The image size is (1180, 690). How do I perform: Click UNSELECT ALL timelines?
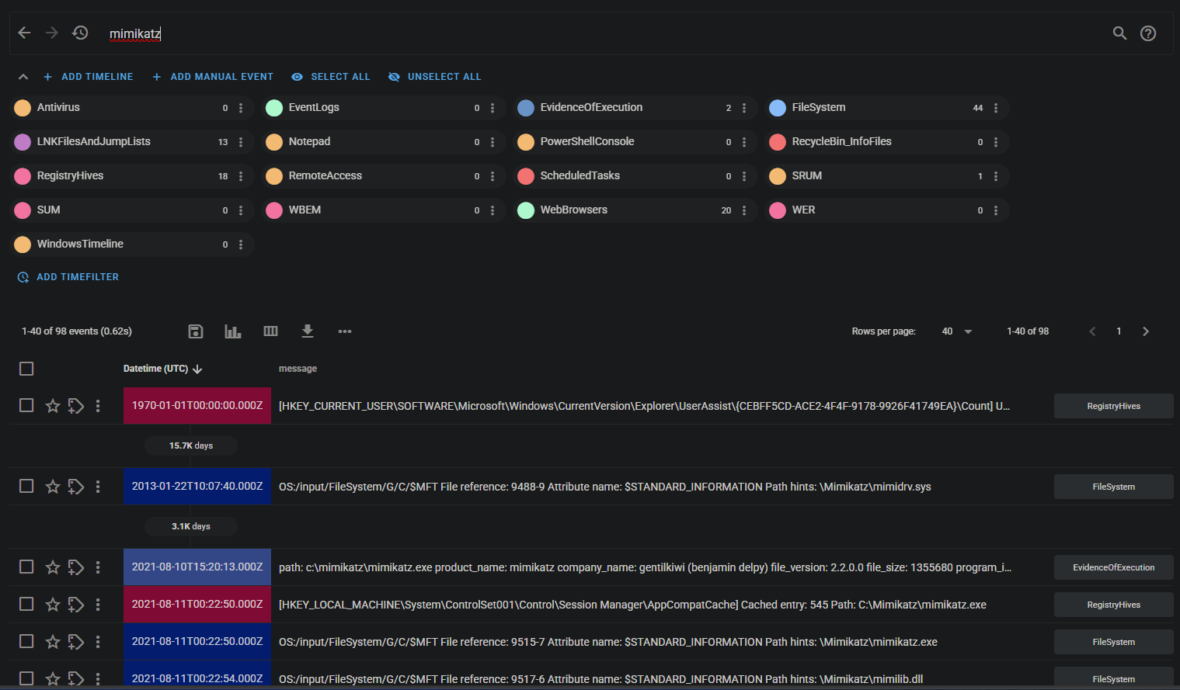pos(435,77)
